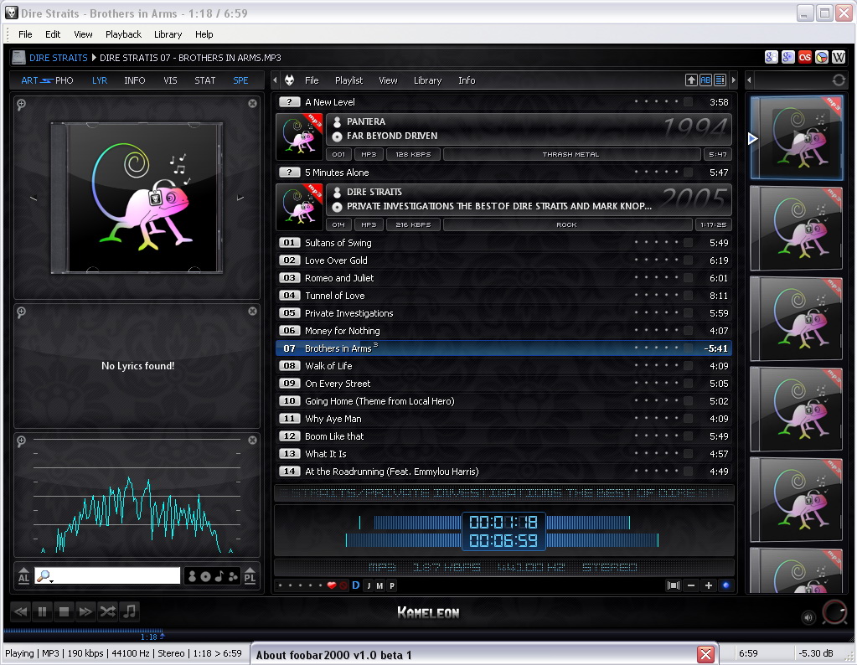Viewport: 857px width, 665px height.
Task: Click the refresh icon above cover thumbnails
Action: click(x=839, y=80)
